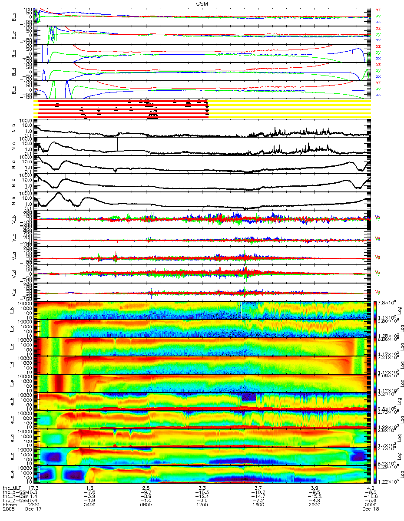Click the N_e density axis label
Viewport: 404px width, 521px height.
[x=13, y=201]
